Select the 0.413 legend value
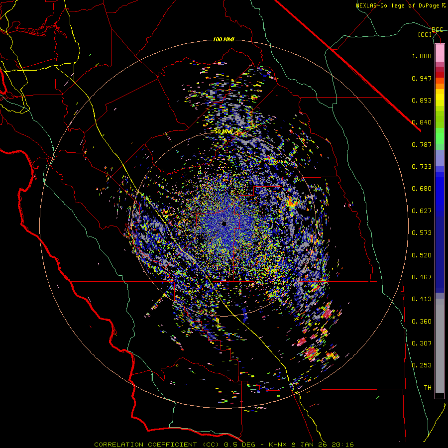Image resolution: width=448 pixels, height=448 pixels. click(x=422, y=299)
